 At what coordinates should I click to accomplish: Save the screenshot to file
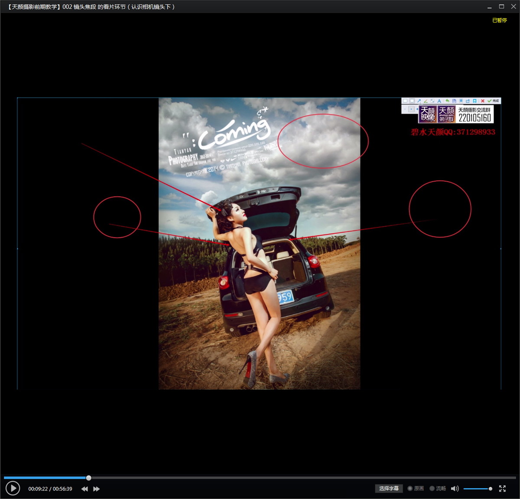point(454,101)
